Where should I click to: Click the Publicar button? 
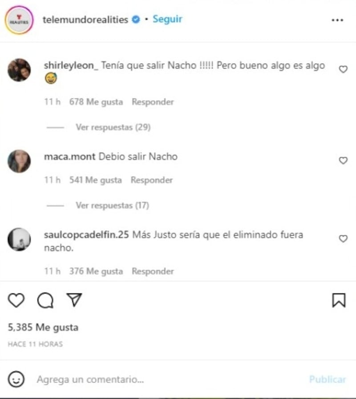pos(328,379)
